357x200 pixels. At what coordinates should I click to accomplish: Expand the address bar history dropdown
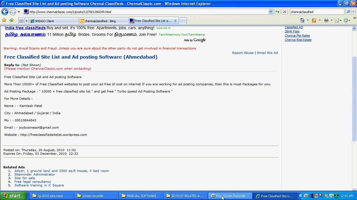[x=271, y=12]
